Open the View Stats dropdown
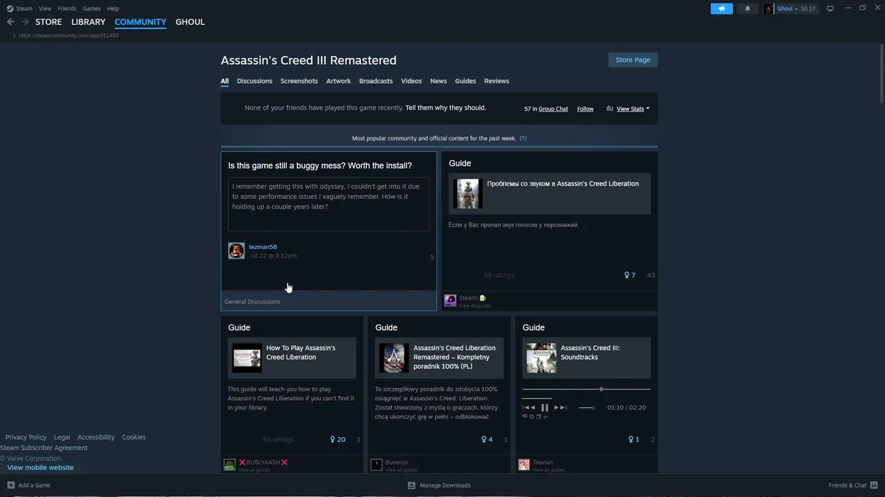This screenshot has height=497, width=885. [x=633, y=108]
